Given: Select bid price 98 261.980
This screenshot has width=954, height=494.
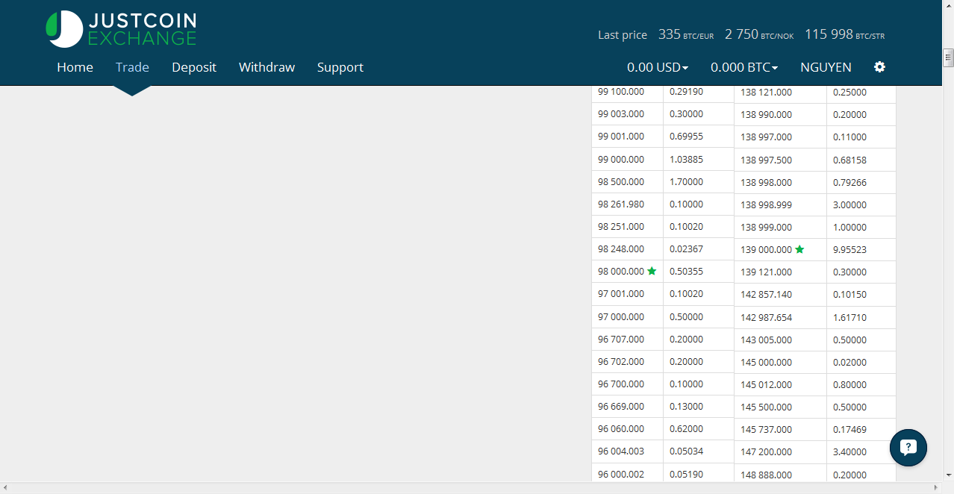Looking at the screenshot, I should pos(621,204).
